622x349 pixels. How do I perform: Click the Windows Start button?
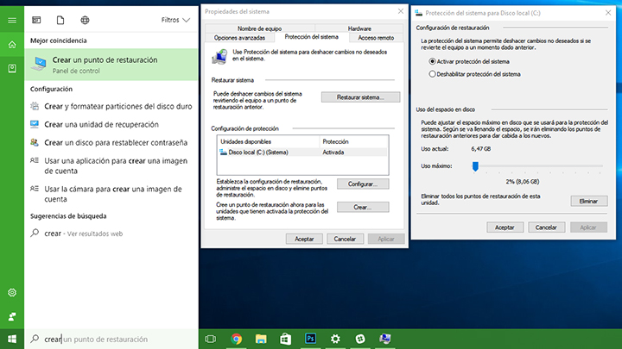click(12, 340)
